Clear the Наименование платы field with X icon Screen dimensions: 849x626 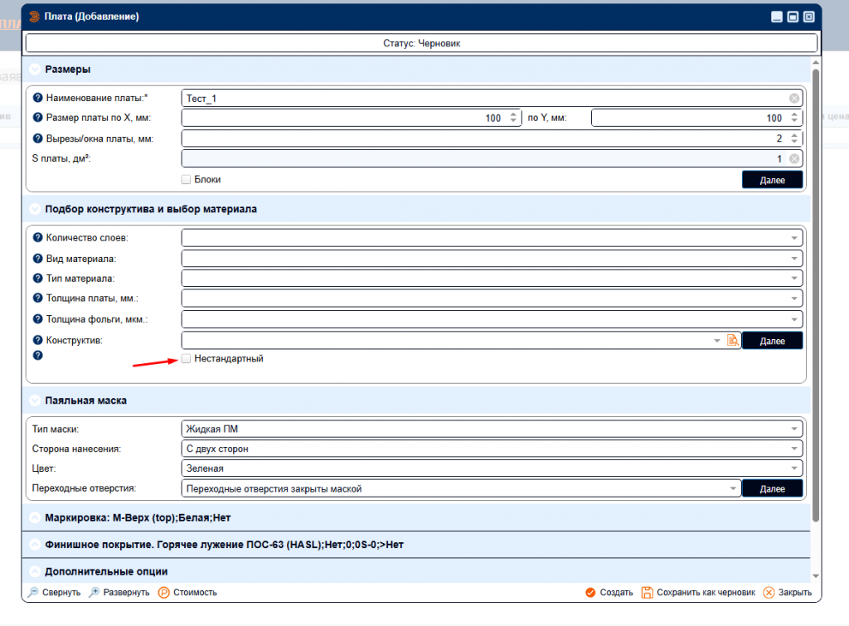click(793, 98)
